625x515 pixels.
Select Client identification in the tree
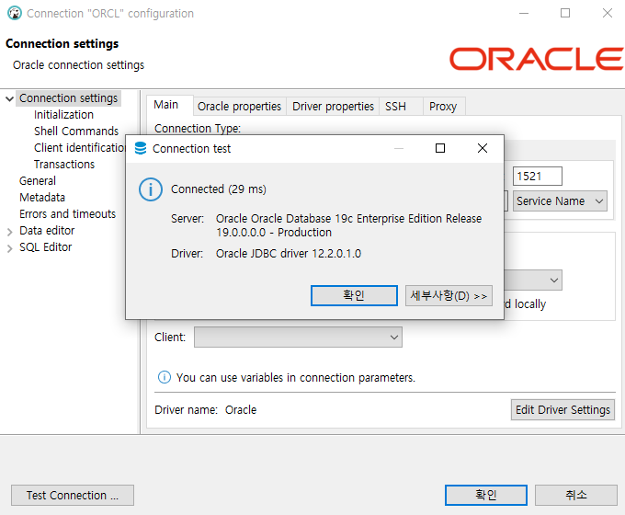tap(79, 148)
